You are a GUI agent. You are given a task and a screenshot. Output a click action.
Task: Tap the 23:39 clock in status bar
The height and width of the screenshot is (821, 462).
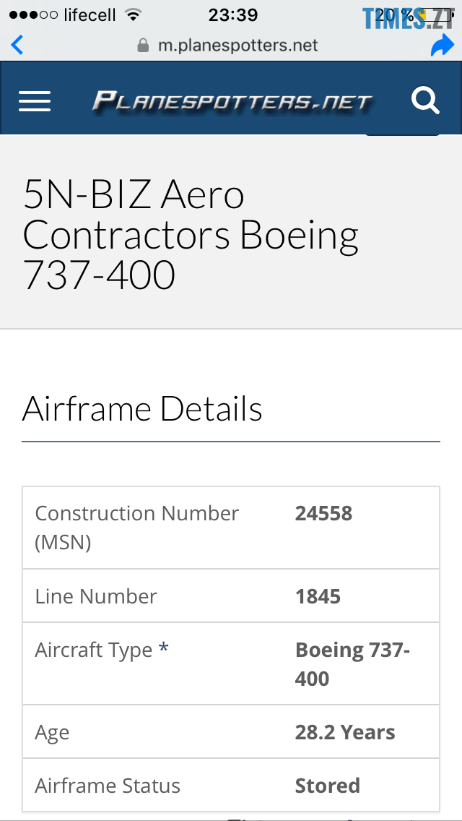[233, 14]
